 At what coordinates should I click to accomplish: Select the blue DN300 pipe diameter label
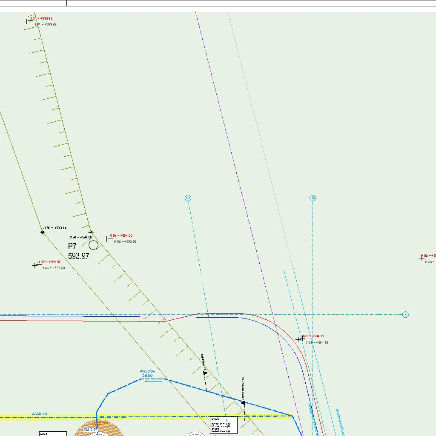coord(147,376)
